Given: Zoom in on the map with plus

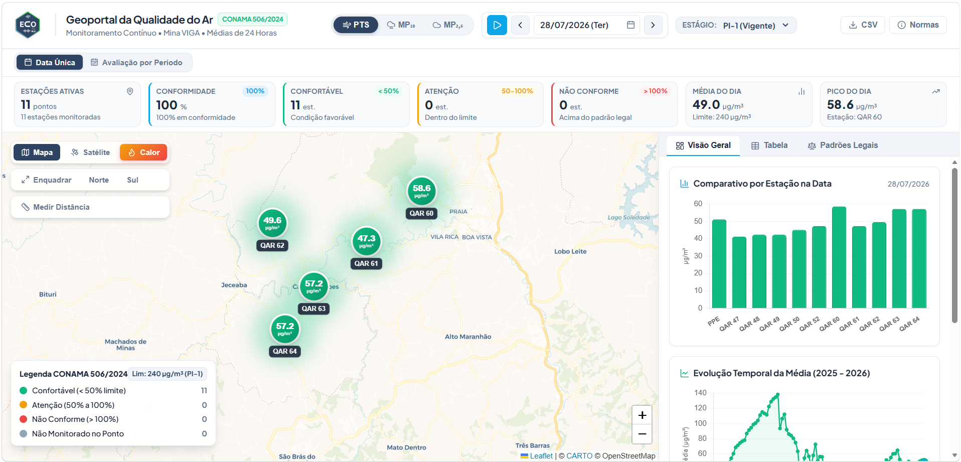Looking at the screenshot, I should (x=642, y=415).
